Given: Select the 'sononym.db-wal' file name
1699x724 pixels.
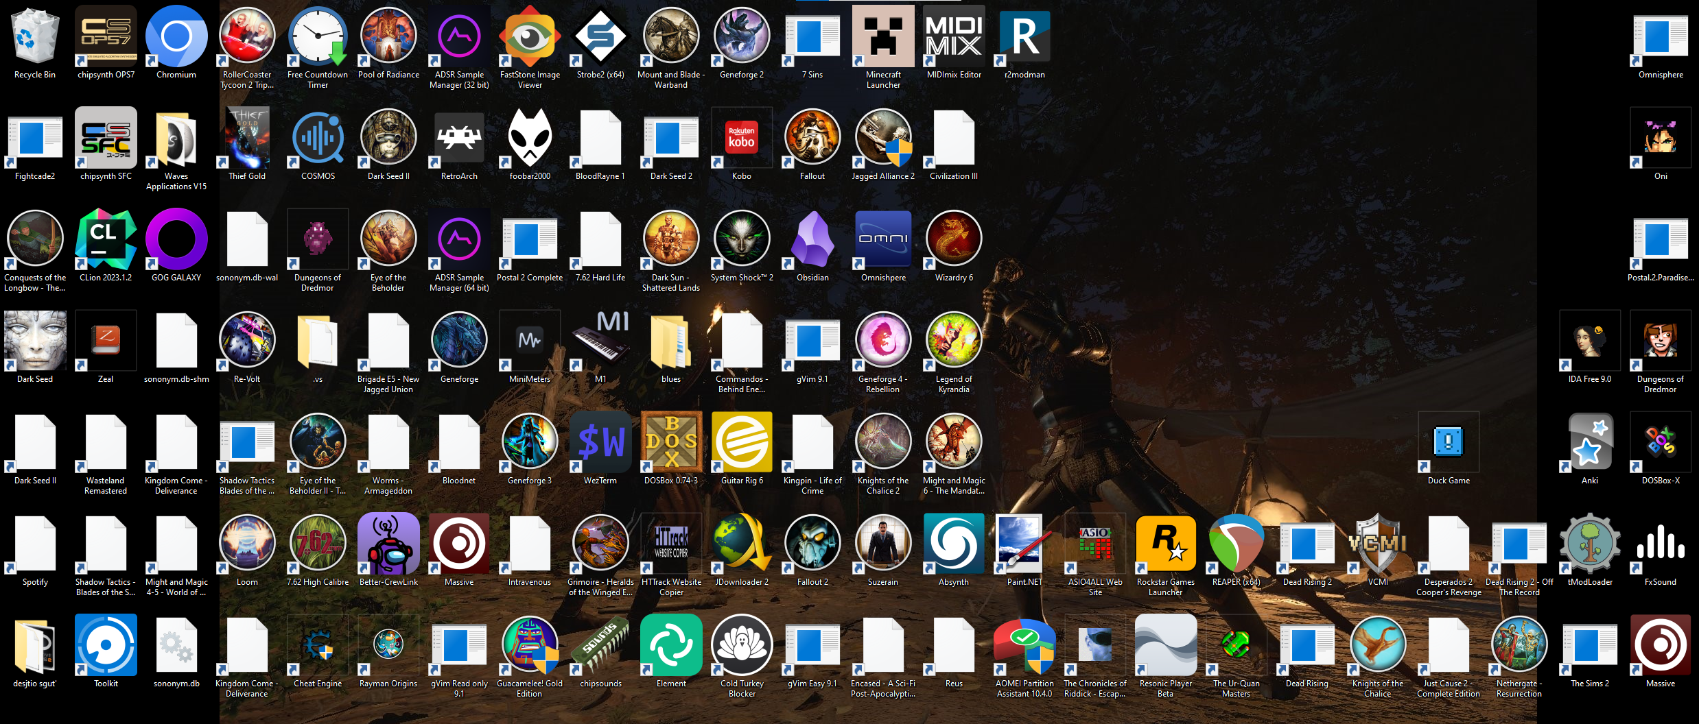Looking at the screenshot, I should coord(247,278).
